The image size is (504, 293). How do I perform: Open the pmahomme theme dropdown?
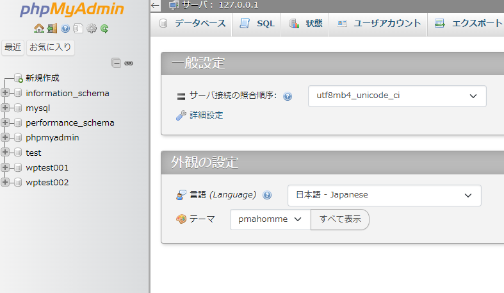point(270,219)
